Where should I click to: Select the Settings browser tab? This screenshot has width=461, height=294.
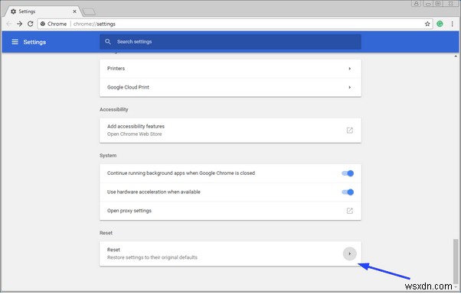tap(43, 11)
